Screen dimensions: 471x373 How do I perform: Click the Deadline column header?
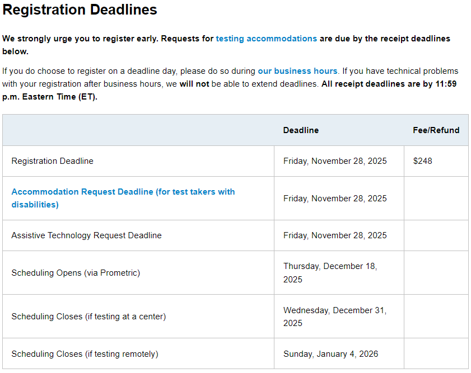click(301, 130)
